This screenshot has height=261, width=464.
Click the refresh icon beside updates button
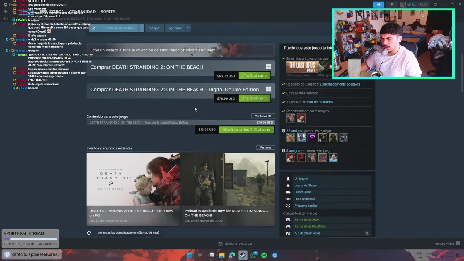89,233
